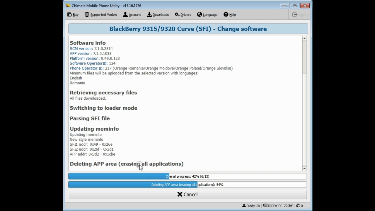Screen dimensions: 375x211
Task: Open the Downloads section
Action: pos(158,15)
